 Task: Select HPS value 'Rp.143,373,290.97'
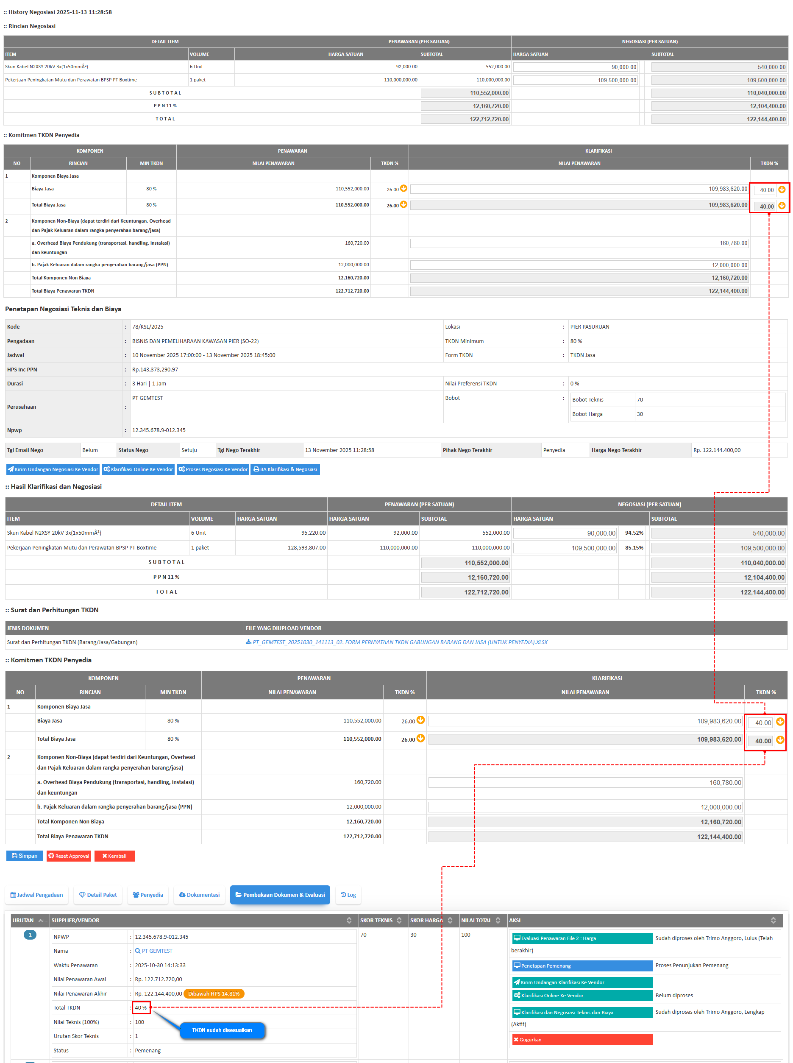point(155,370)
